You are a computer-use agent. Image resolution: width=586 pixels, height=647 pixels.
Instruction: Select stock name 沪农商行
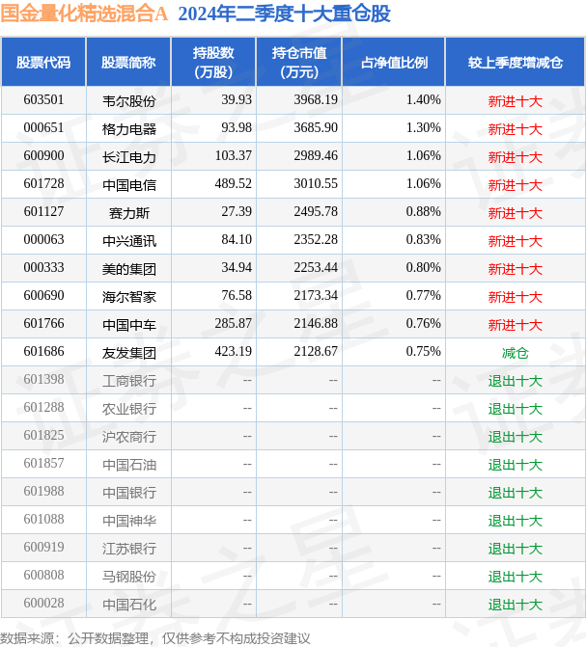[x=129, y=437]
